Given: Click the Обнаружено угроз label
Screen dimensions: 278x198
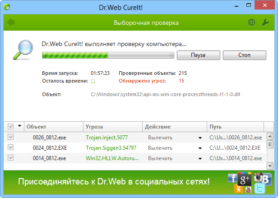Looking at the screenshot, I should (x=142, y=81).
